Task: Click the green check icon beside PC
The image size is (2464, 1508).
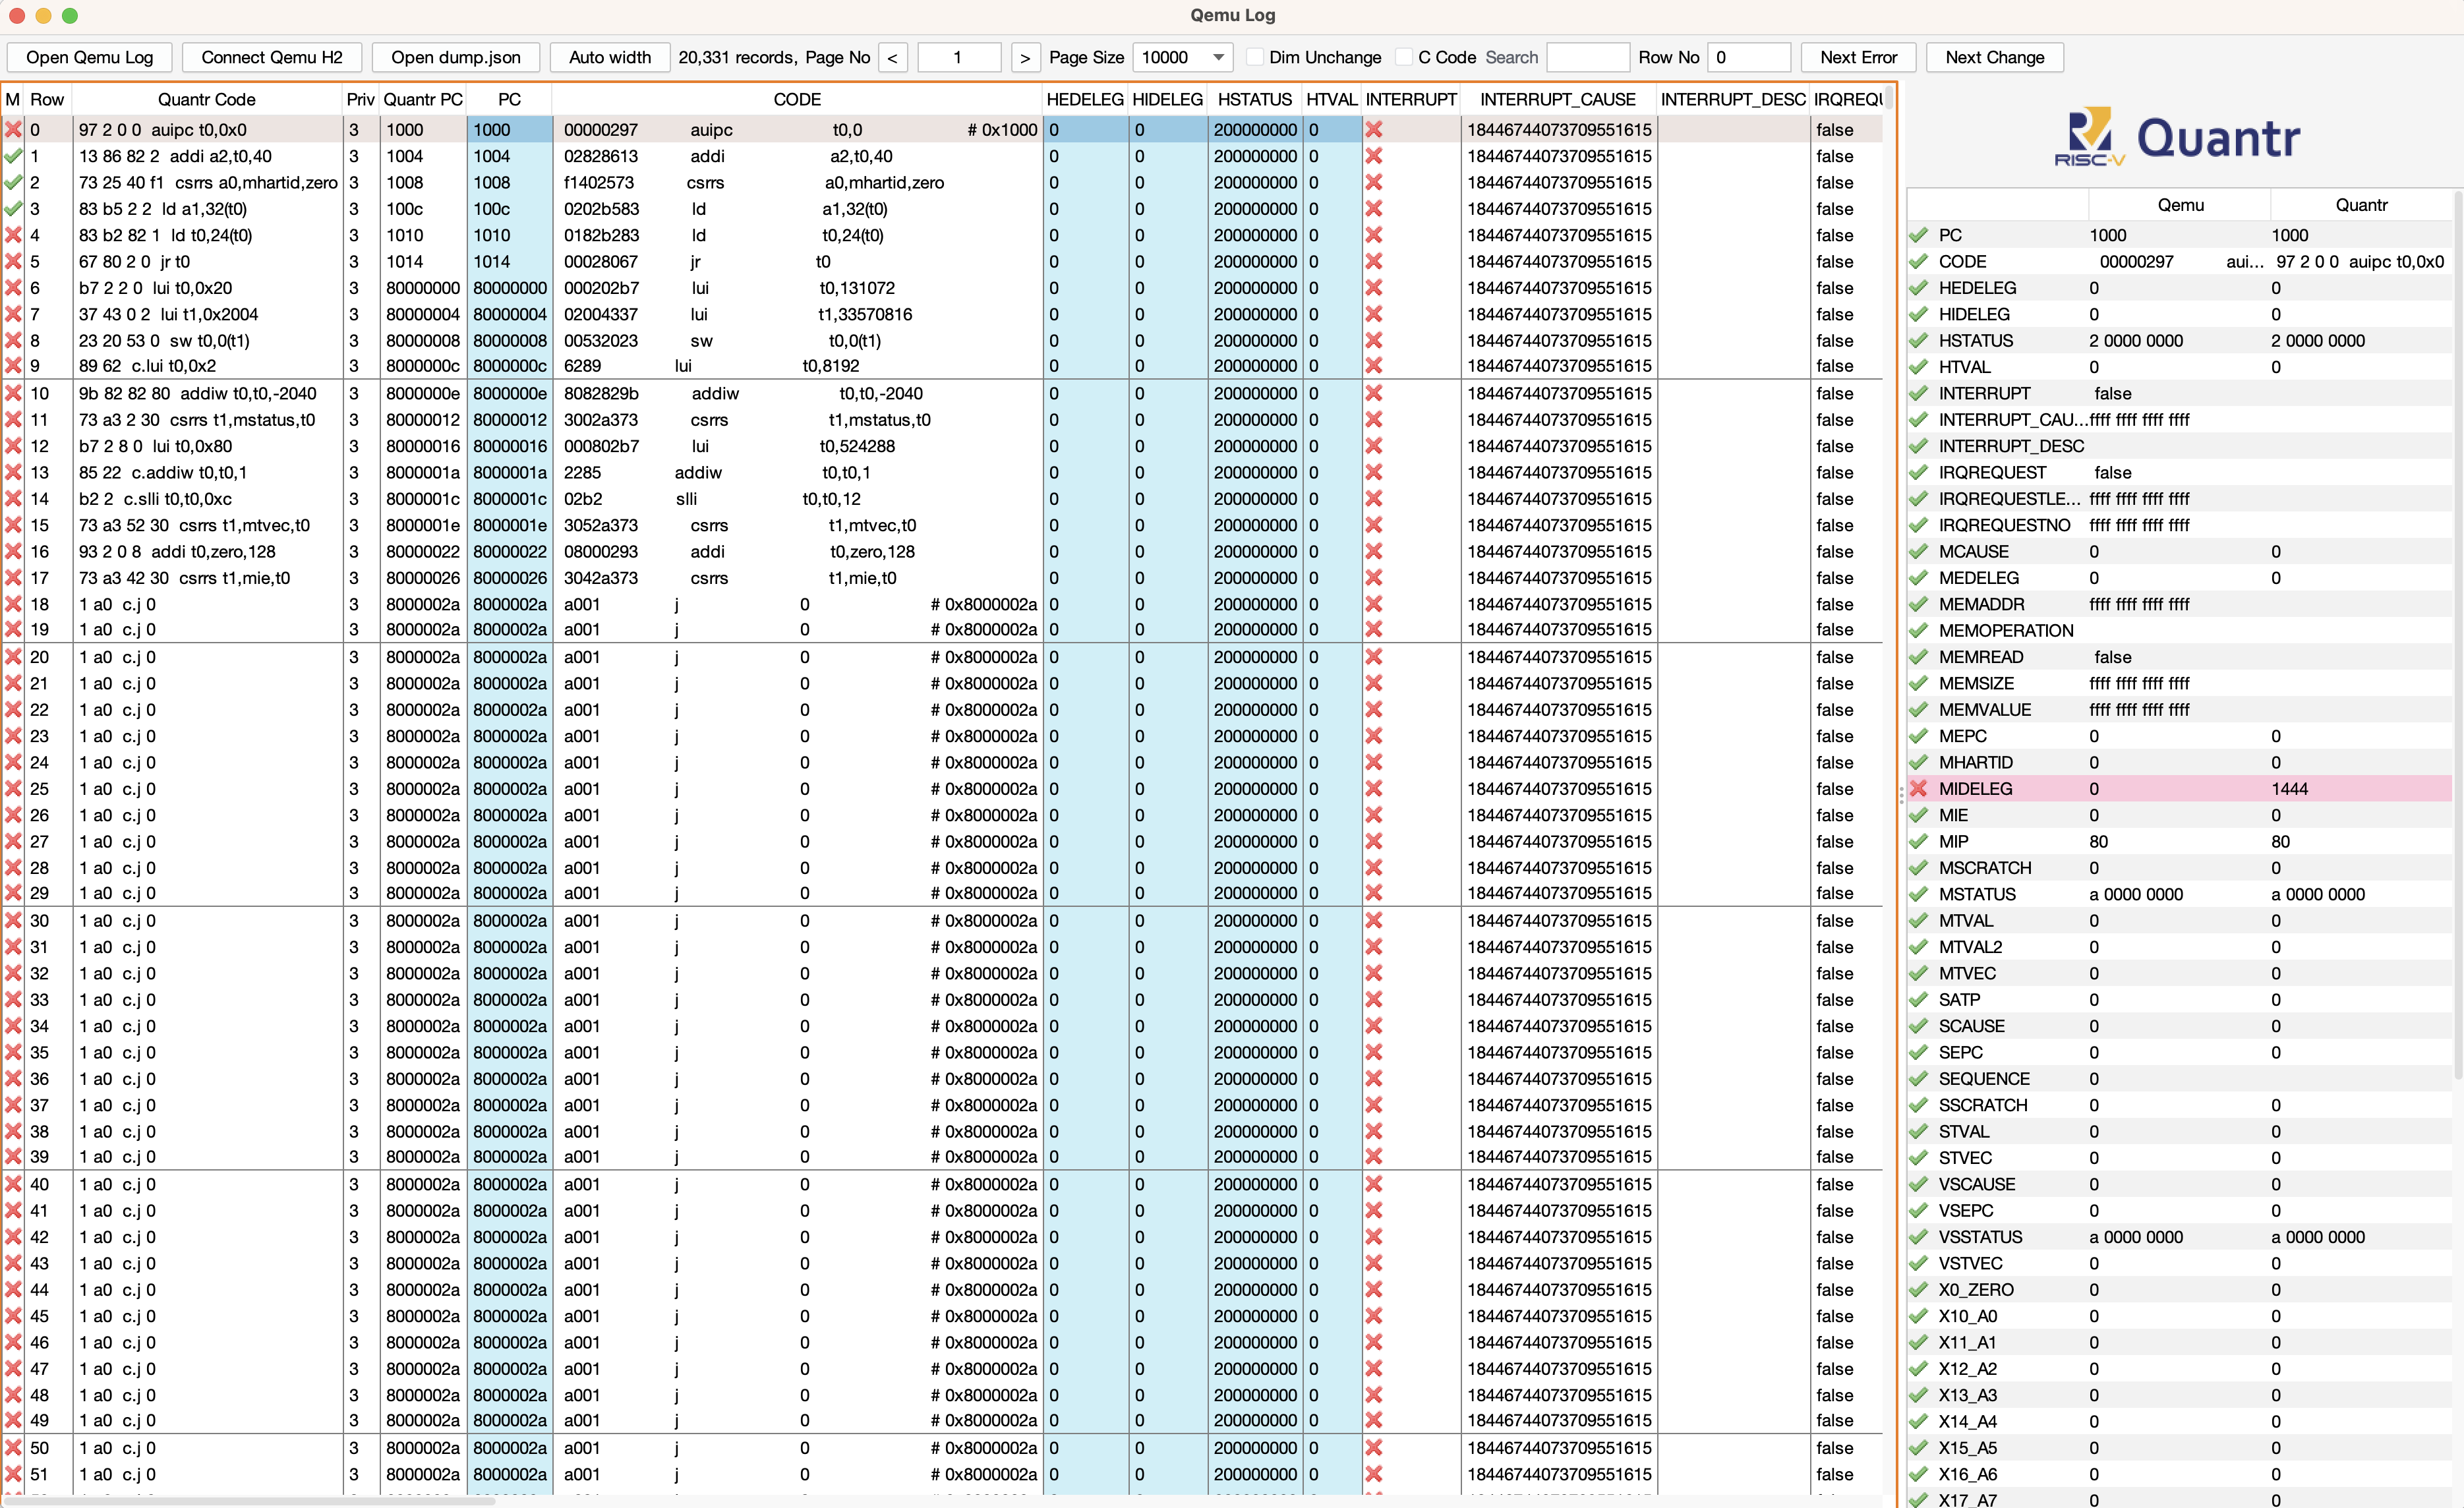Action: pyautogui.click(x=1918, y=235)
